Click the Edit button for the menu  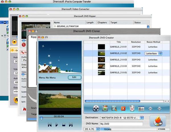pyautogui.click(x=75, y=77)
